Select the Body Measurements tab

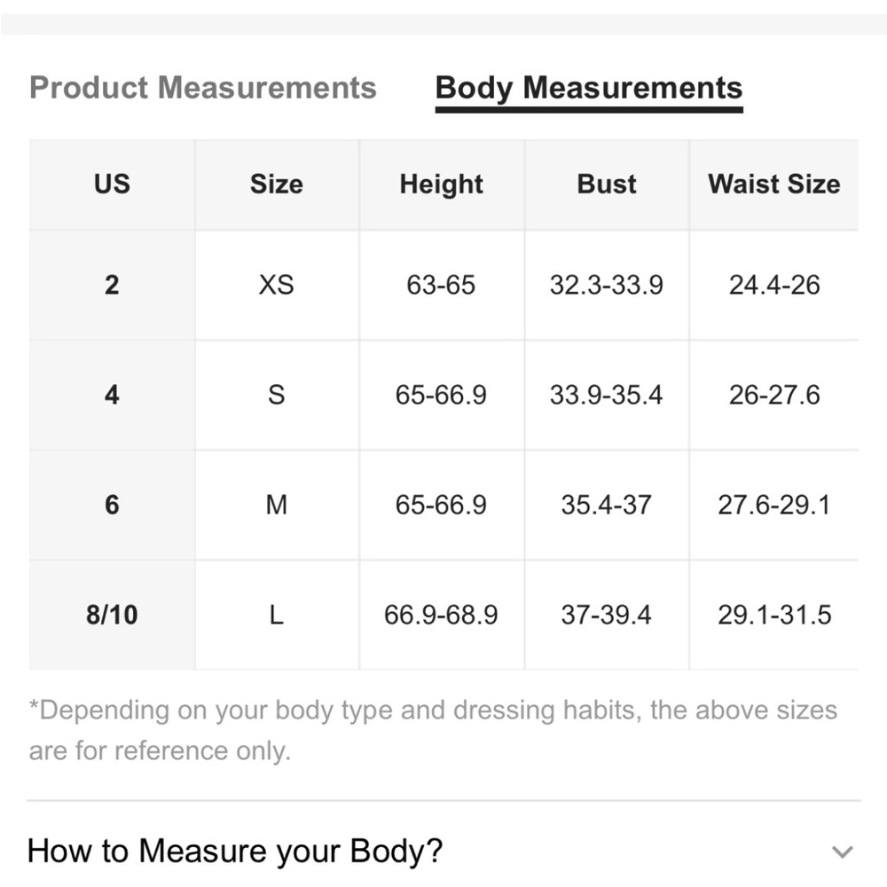point(589,90)
